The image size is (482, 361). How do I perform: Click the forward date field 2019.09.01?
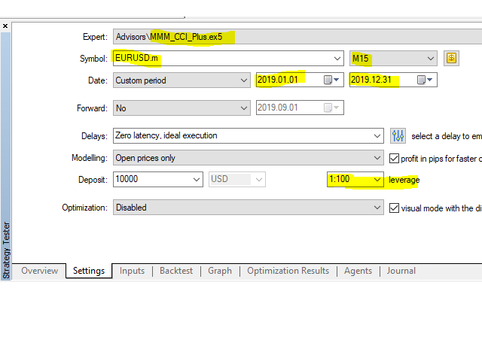(x=300, y=108)
